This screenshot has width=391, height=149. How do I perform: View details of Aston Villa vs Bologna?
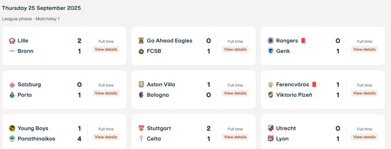[235, 93]
